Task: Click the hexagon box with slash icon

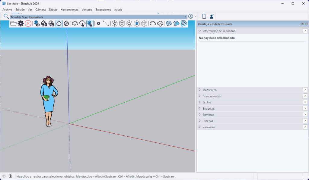Action: 122,23
